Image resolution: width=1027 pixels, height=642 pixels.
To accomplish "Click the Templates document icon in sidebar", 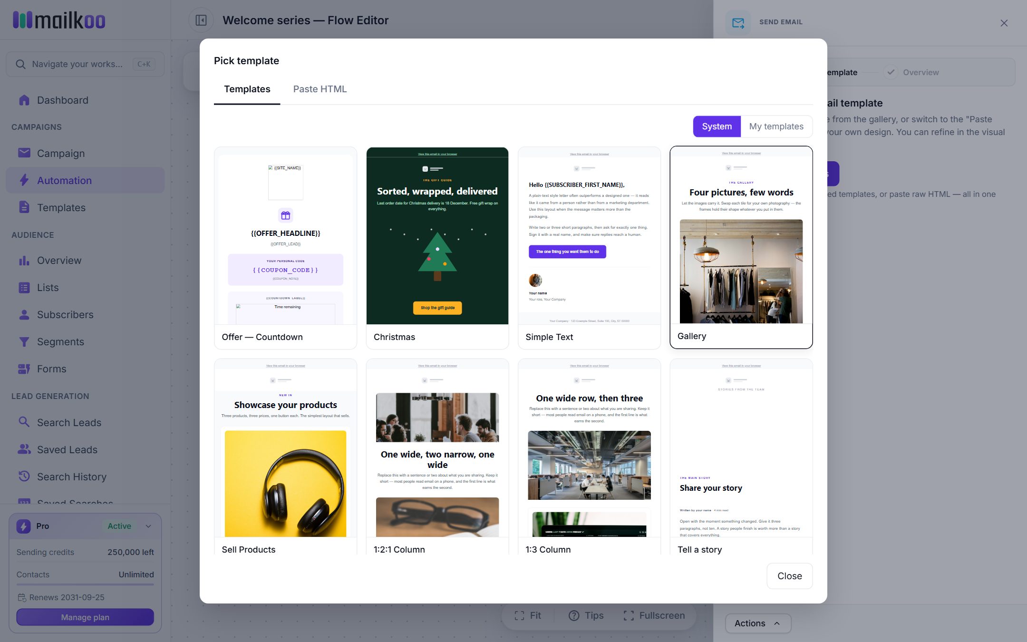I will (x=24, y=207).
